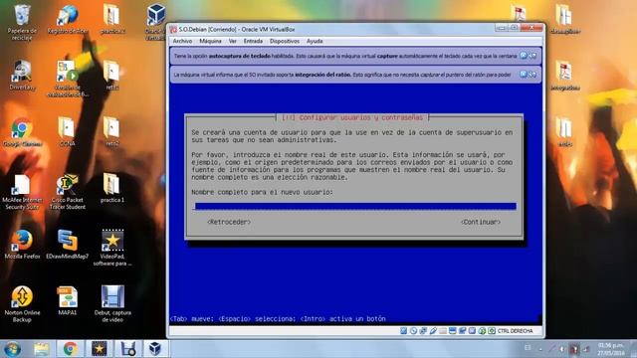Suppress future mouse integration messages
This screenshot has width=637, height=358.
532,75
